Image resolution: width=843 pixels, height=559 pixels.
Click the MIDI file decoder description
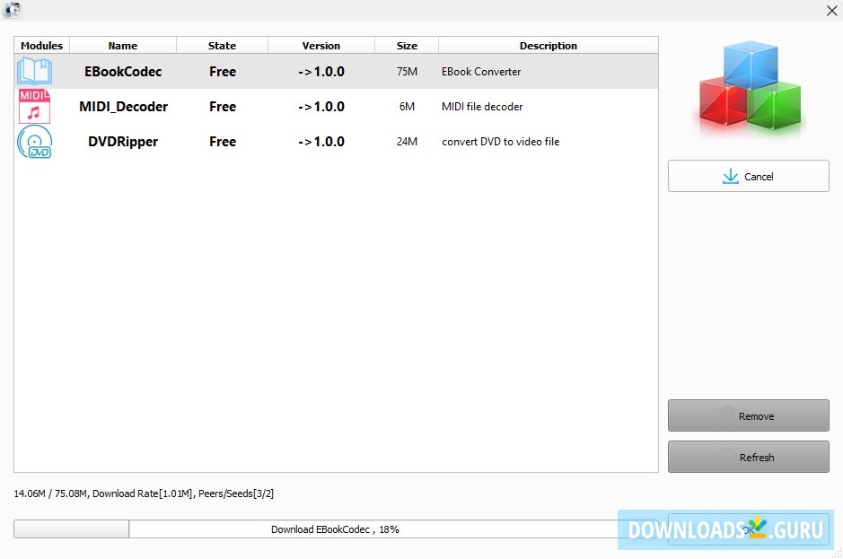[482, 107]
